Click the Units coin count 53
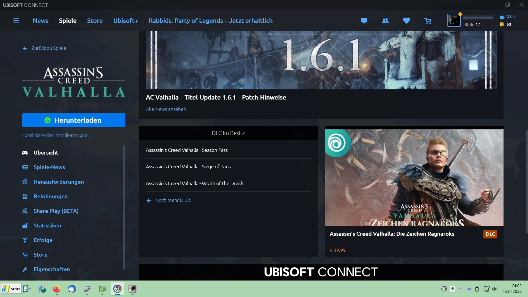 tap(506, 24)
